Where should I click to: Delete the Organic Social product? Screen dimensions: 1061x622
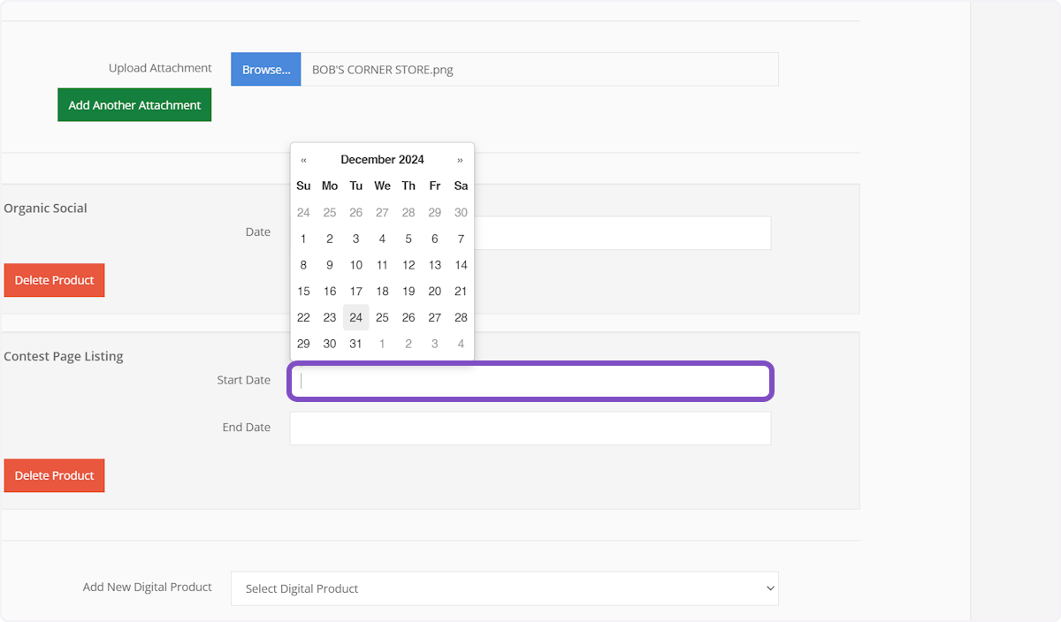54,280
